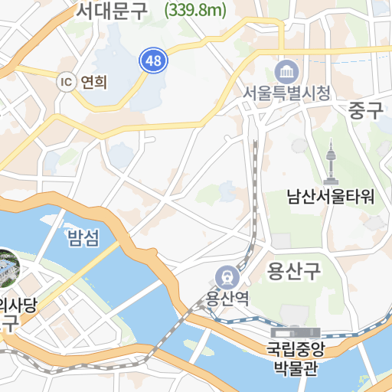Click the 339.8m elevation label

click(x=195, y=10)
